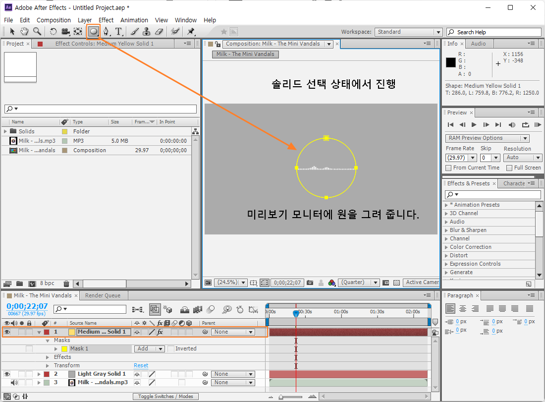
Task: Open the Workspace Standard dropdown
Action: pos(408,32)
